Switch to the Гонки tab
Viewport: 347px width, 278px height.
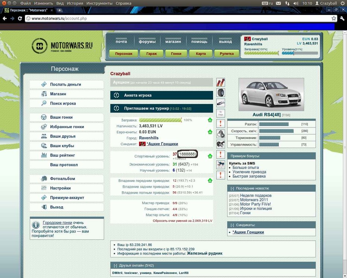click(x=176, y=54)
